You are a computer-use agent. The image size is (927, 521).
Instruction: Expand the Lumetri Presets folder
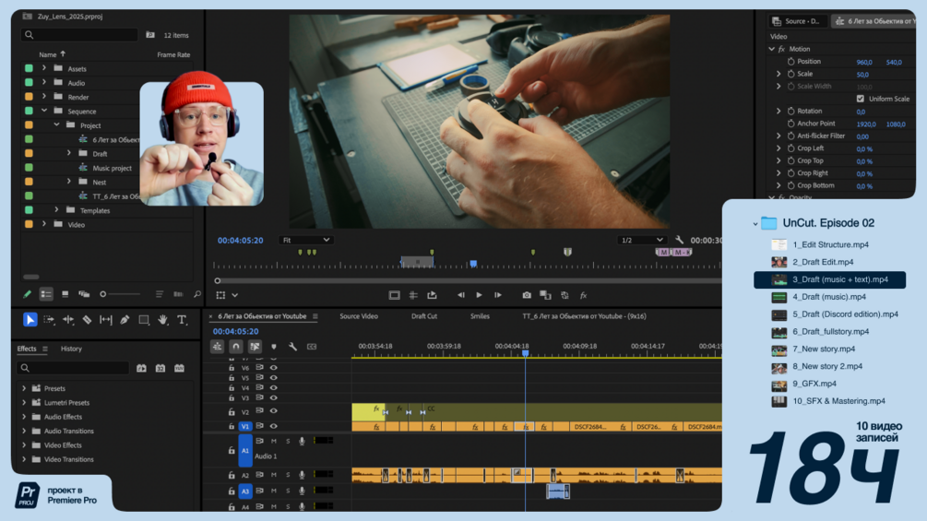click(x=24, y=402)
